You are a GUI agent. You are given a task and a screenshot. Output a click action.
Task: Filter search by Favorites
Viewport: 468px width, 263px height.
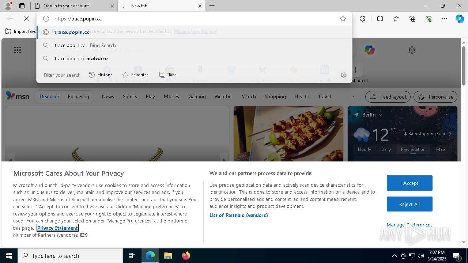point(135,75)
